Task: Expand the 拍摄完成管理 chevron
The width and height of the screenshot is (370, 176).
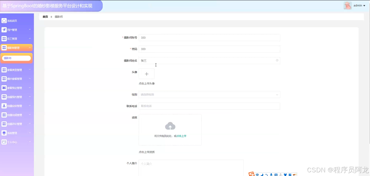Action: tap(30, 115)
